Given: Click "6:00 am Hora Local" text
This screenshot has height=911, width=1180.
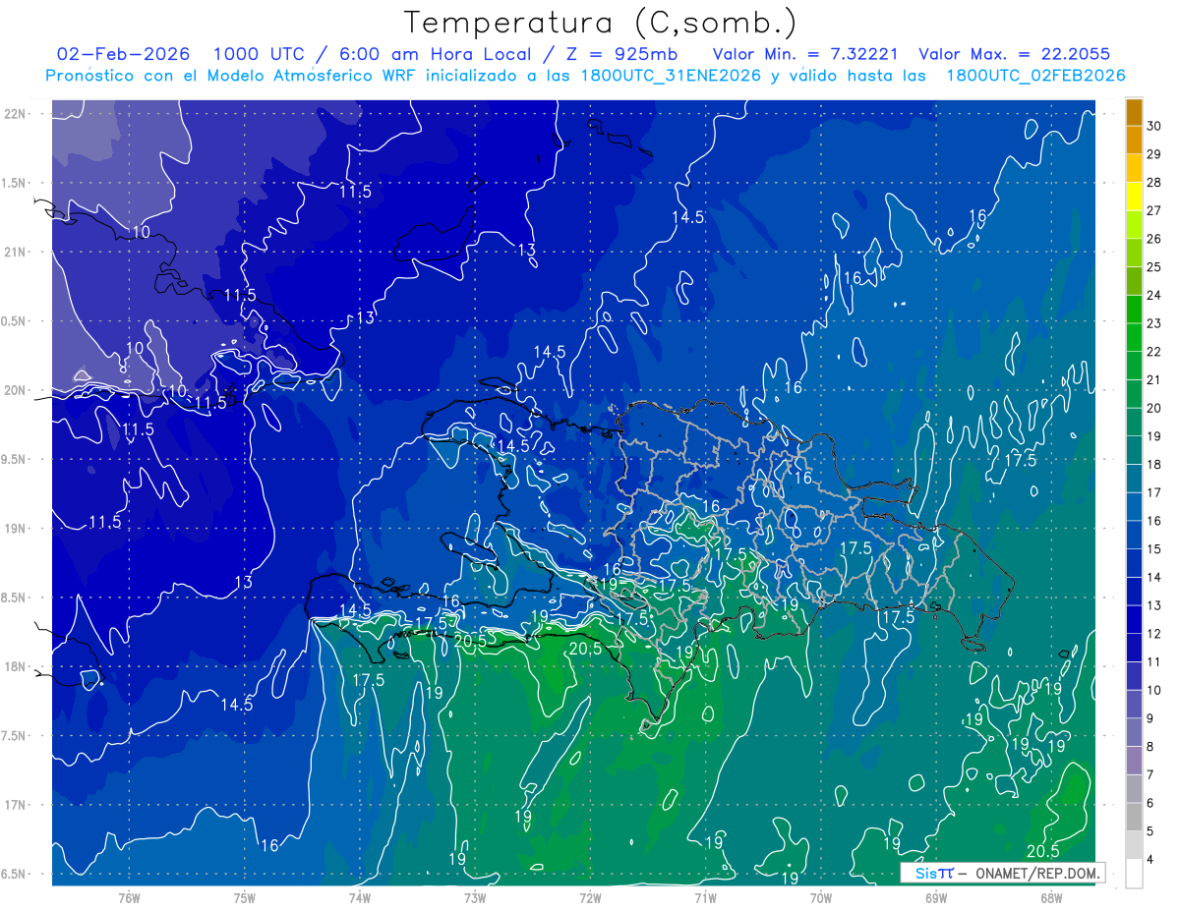Looking at the screenshot, I should [x=432, y=54].
